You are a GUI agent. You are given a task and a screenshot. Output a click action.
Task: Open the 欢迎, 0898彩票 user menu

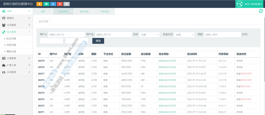coord(254,4)
